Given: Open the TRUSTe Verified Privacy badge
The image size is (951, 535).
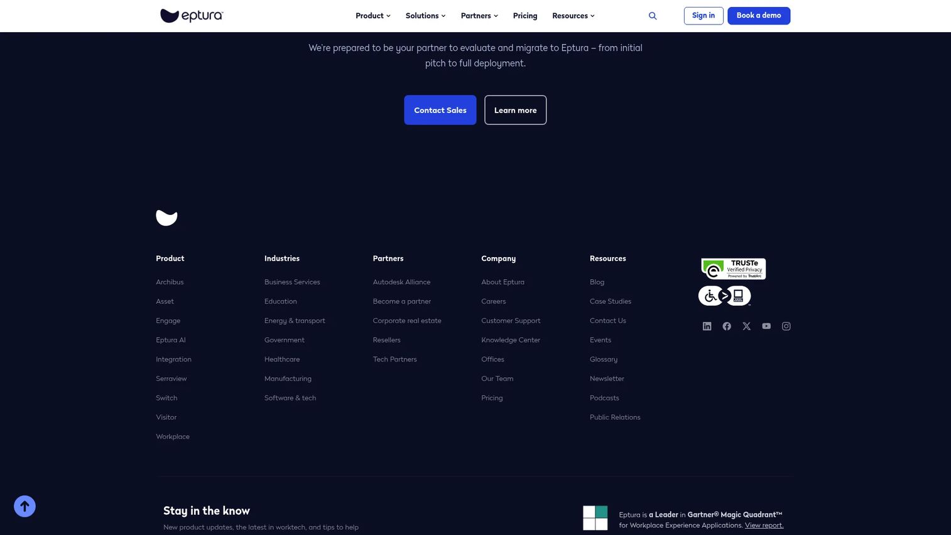Looking at the screenshot, I should click(733, 269).
